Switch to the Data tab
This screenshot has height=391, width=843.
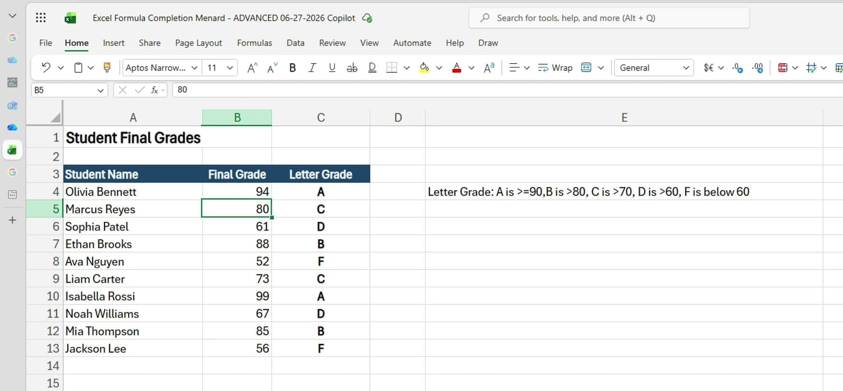(295, 43)
